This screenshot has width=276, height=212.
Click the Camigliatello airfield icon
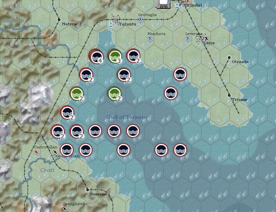pos(65,209)
